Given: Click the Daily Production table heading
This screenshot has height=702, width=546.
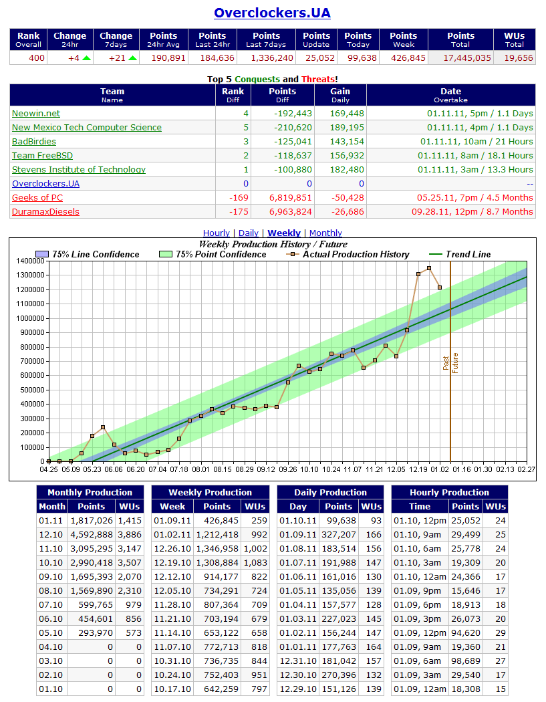Looking at the screenshot, I should [x=330, y=492].
